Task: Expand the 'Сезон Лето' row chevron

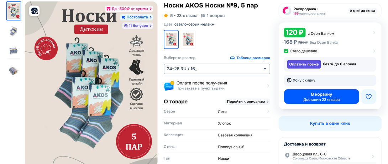Action: pyautogui.click(x=268, y=111)
